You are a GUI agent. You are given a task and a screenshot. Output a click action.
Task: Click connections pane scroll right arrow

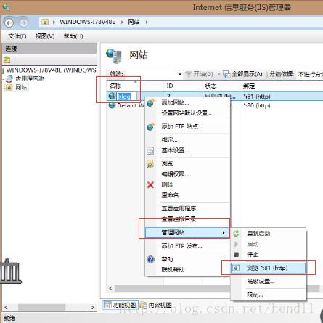pyautogui.click(x=92, y=307)
